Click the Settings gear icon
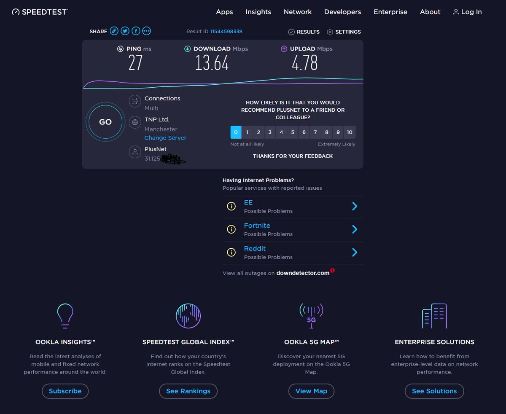Viewport: 506px width, 414px height. 330,32
